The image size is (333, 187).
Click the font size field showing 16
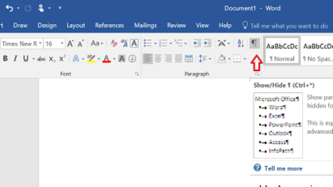(52, 44)
